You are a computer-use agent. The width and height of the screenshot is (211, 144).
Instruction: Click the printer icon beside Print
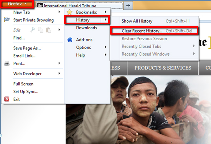tap(7, 63)
